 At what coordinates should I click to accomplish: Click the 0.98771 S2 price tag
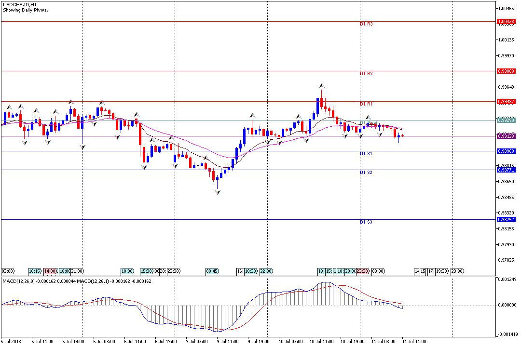[506, 170]
